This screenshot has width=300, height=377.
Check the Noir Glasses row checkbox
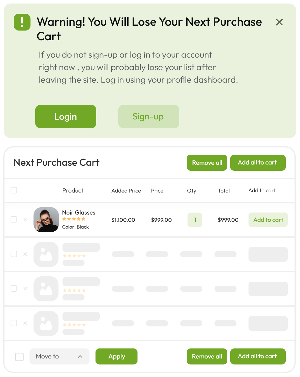[14, 220]
